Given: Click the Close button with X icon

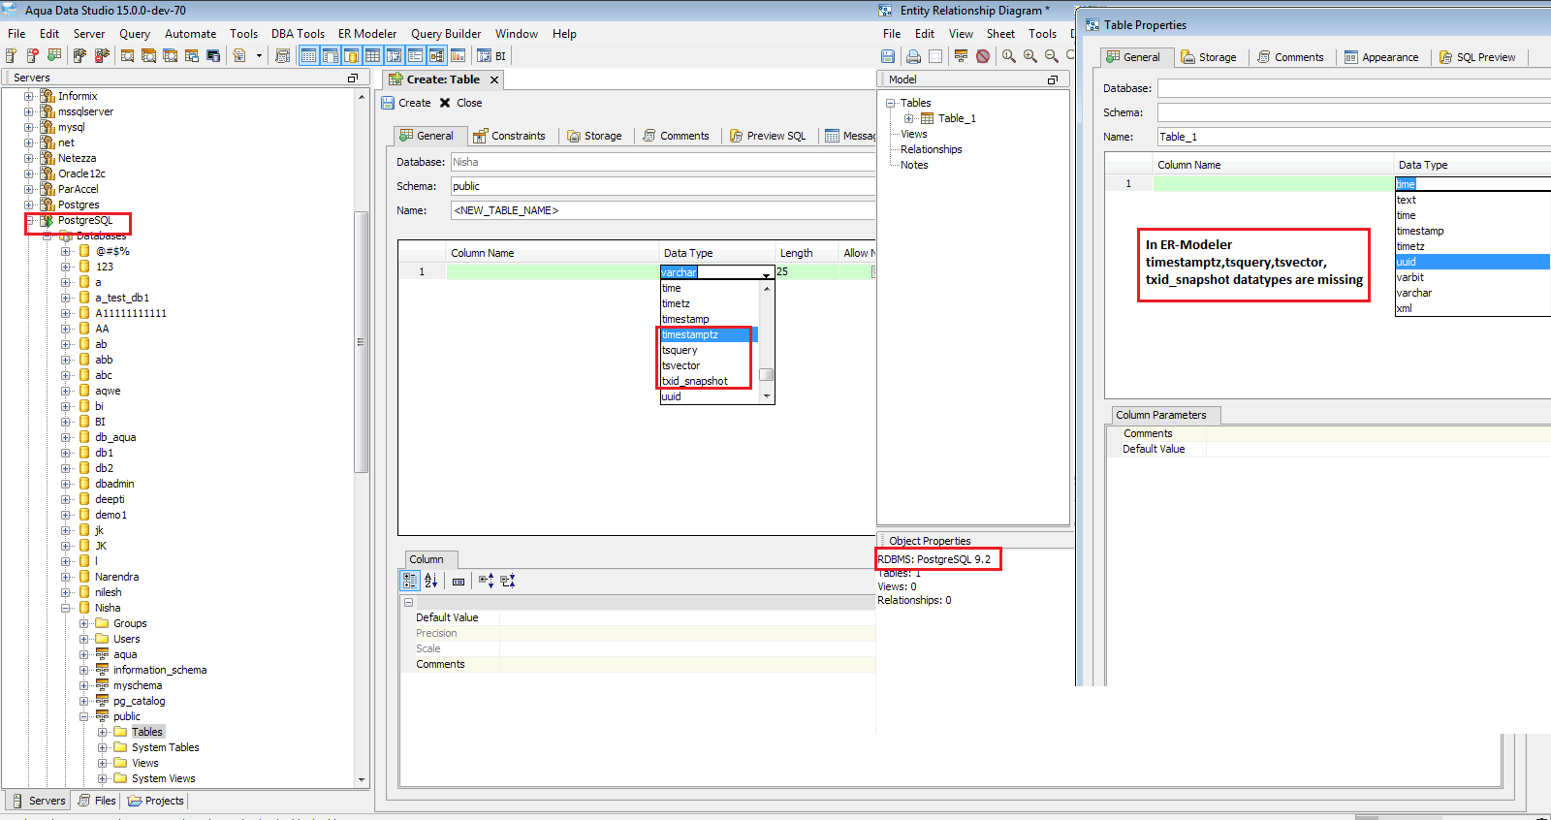Looking at the screenshot, I should 460,103.
